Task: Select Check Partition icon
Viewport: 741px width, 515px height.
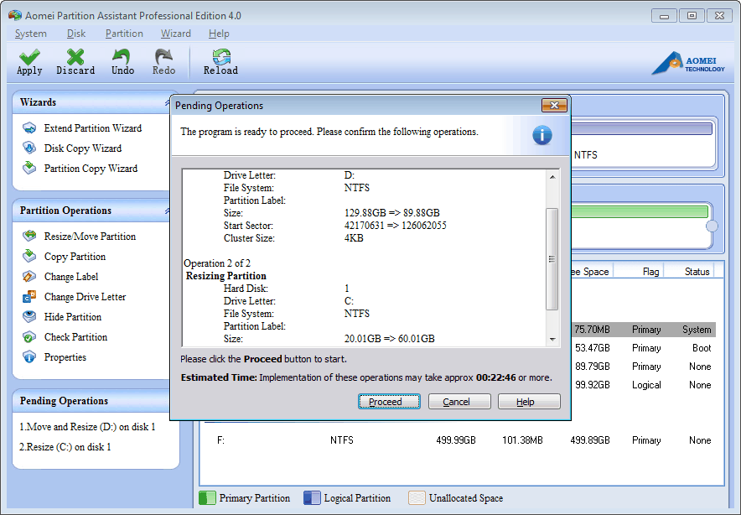Action: 29,337
